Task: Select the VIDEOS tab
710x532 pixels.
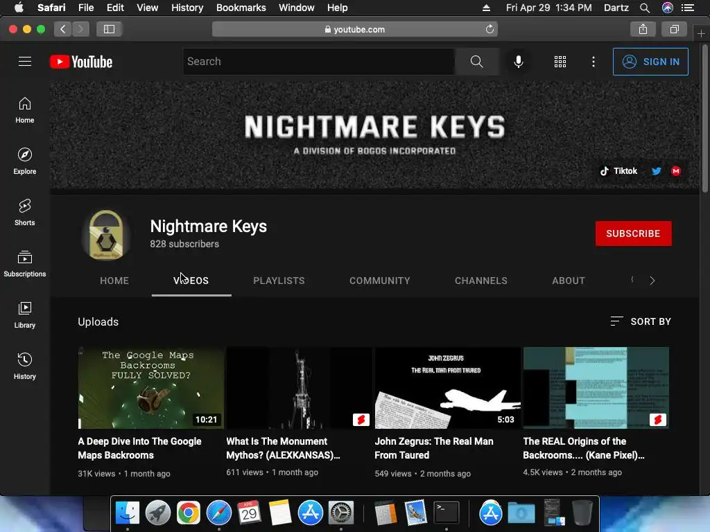Action: click(x=191, y=281)
